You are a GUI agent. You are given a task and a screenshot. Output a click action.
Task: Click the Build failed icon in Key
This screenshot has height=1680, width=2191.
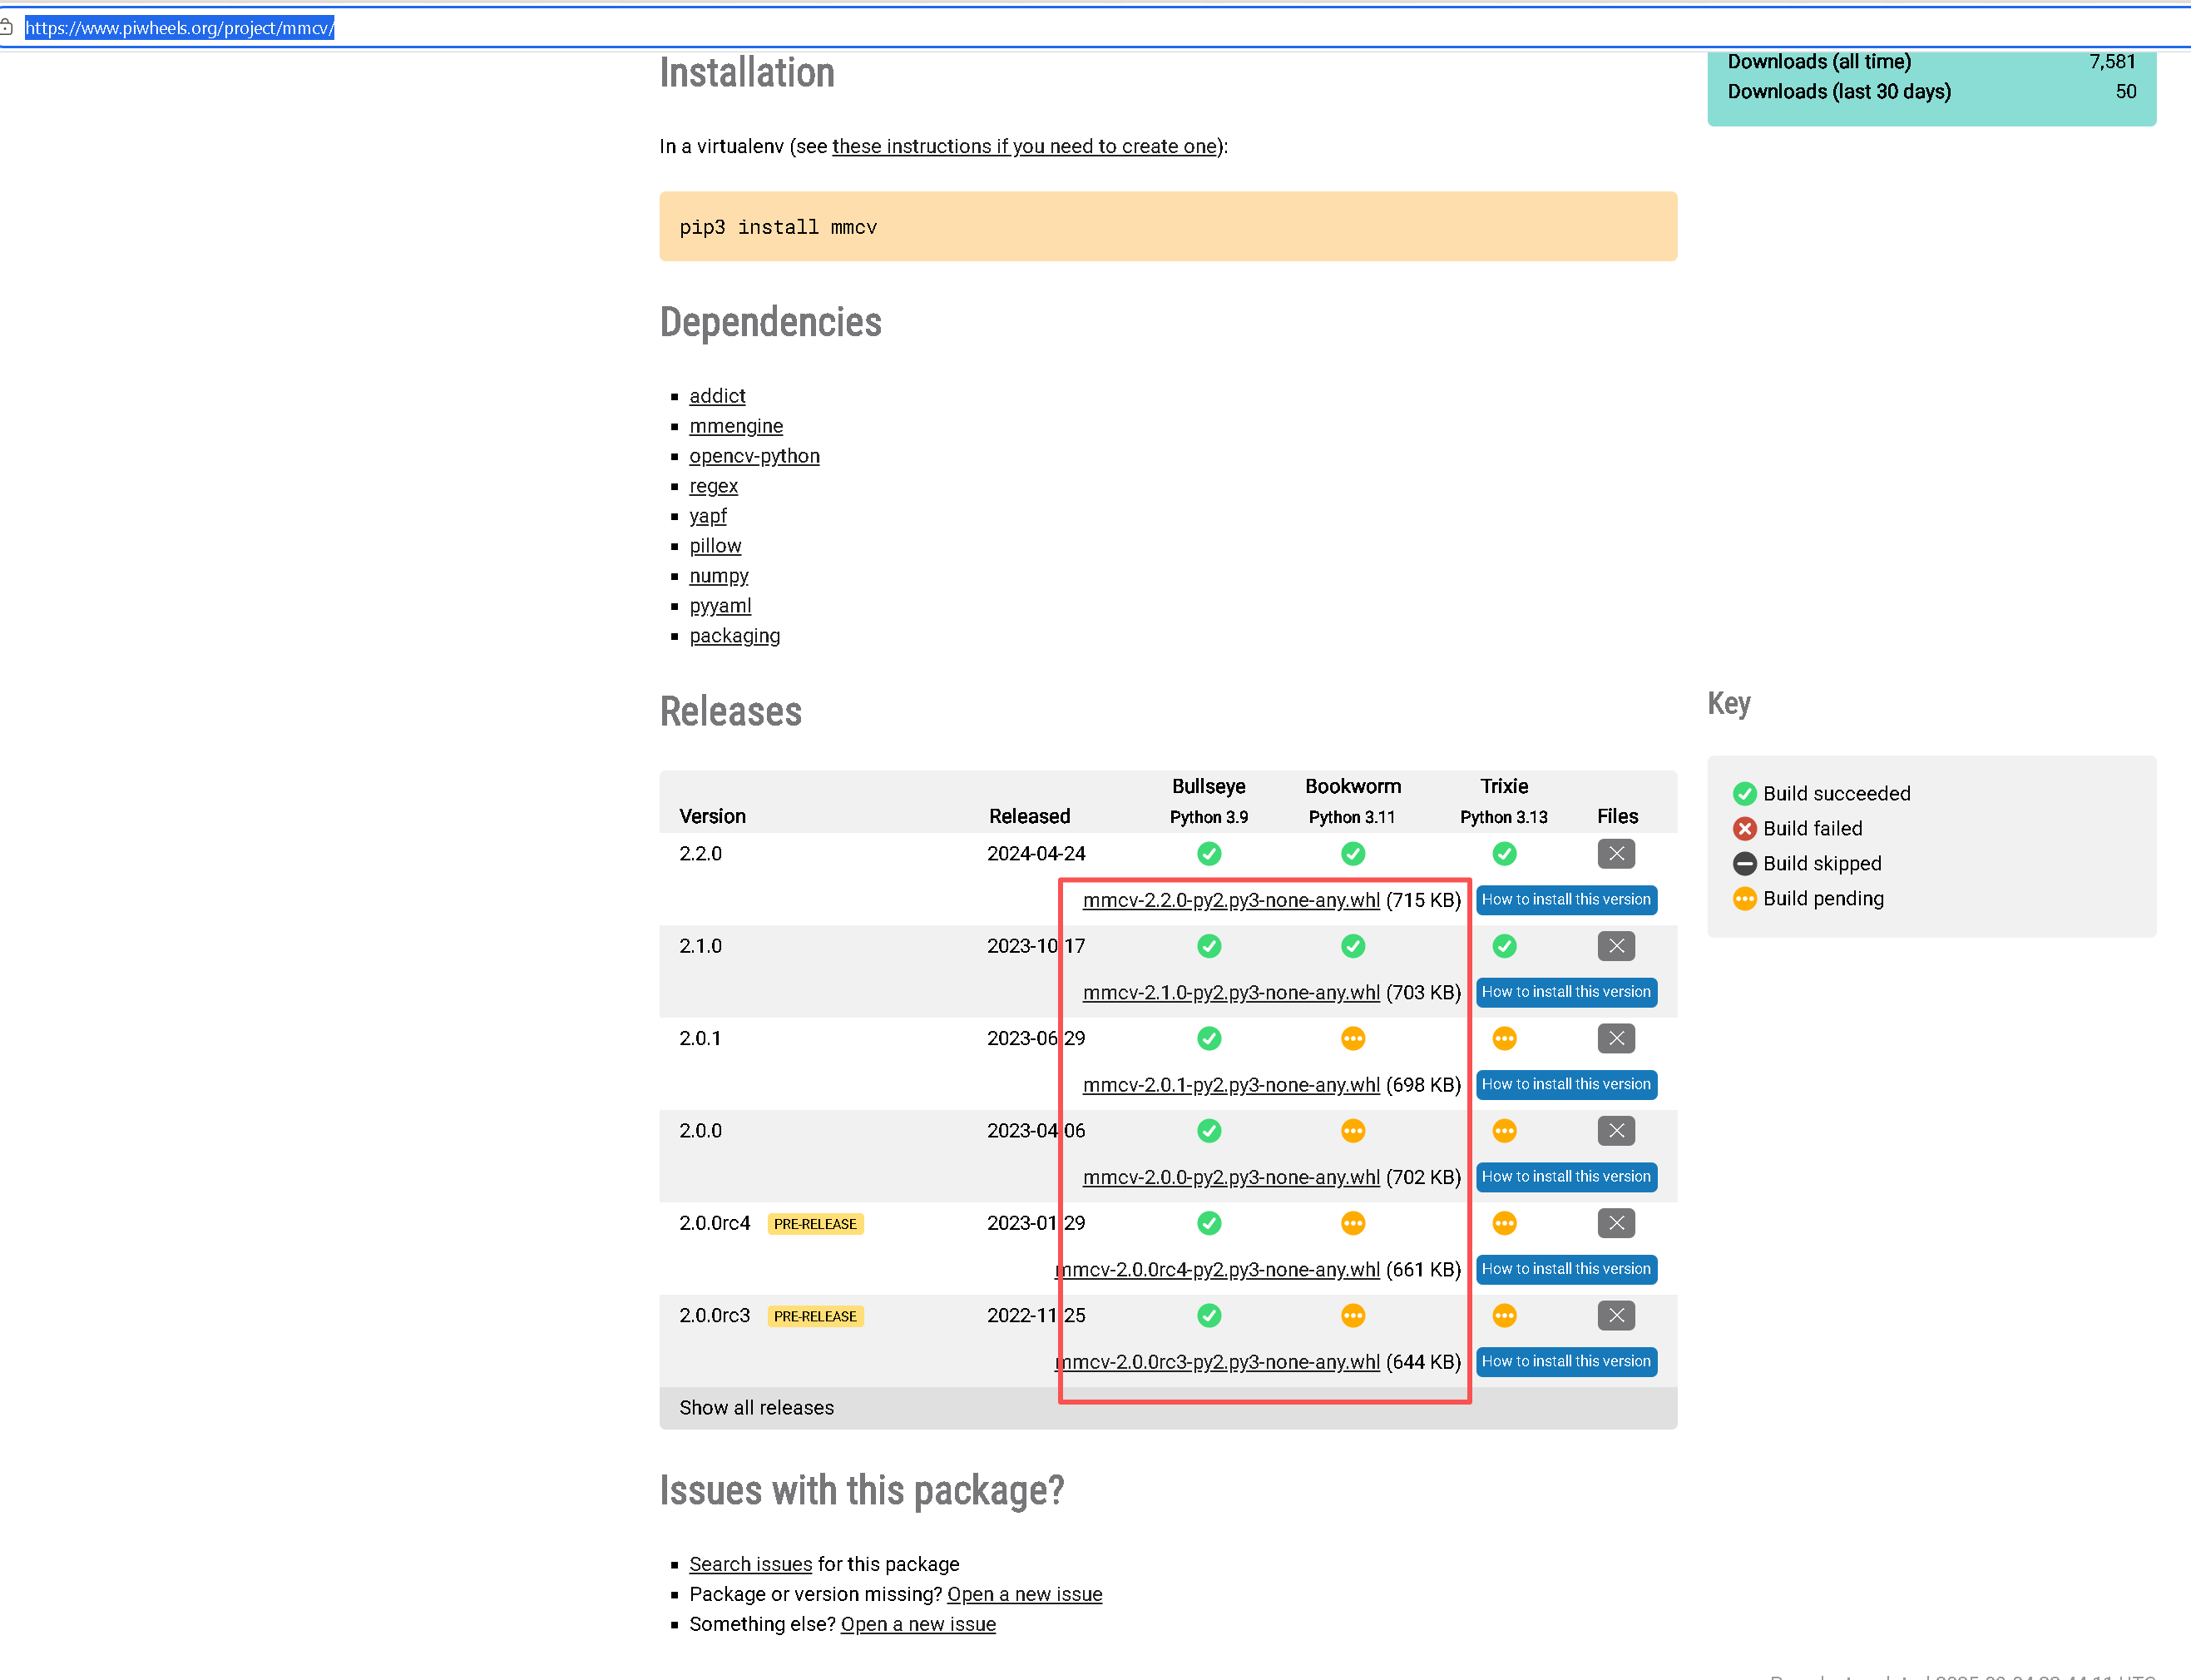[1744, 829]
